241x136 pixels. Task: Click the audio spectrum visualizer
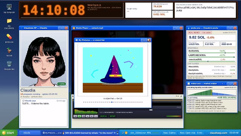click(86, 111)
